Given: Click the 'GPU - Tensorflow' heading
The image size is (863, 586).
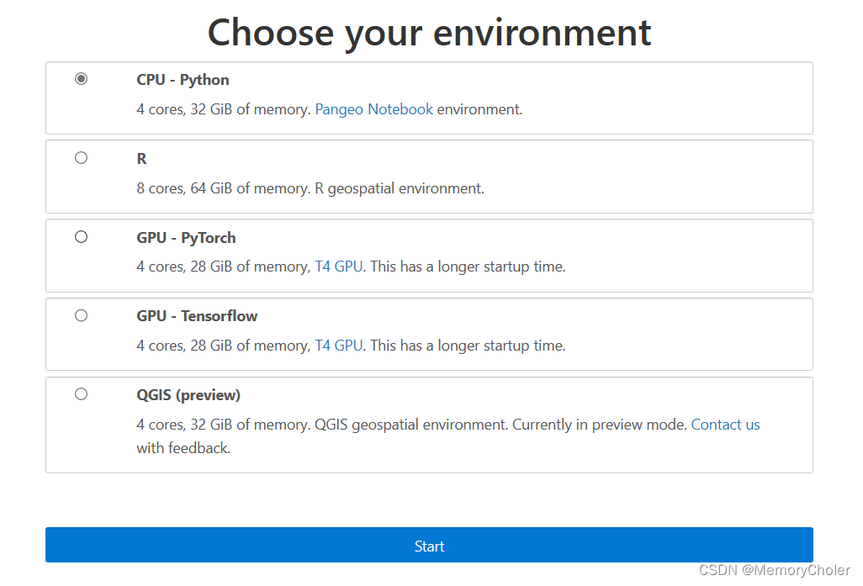Looking at the screenshot, I should pos(197,316).
